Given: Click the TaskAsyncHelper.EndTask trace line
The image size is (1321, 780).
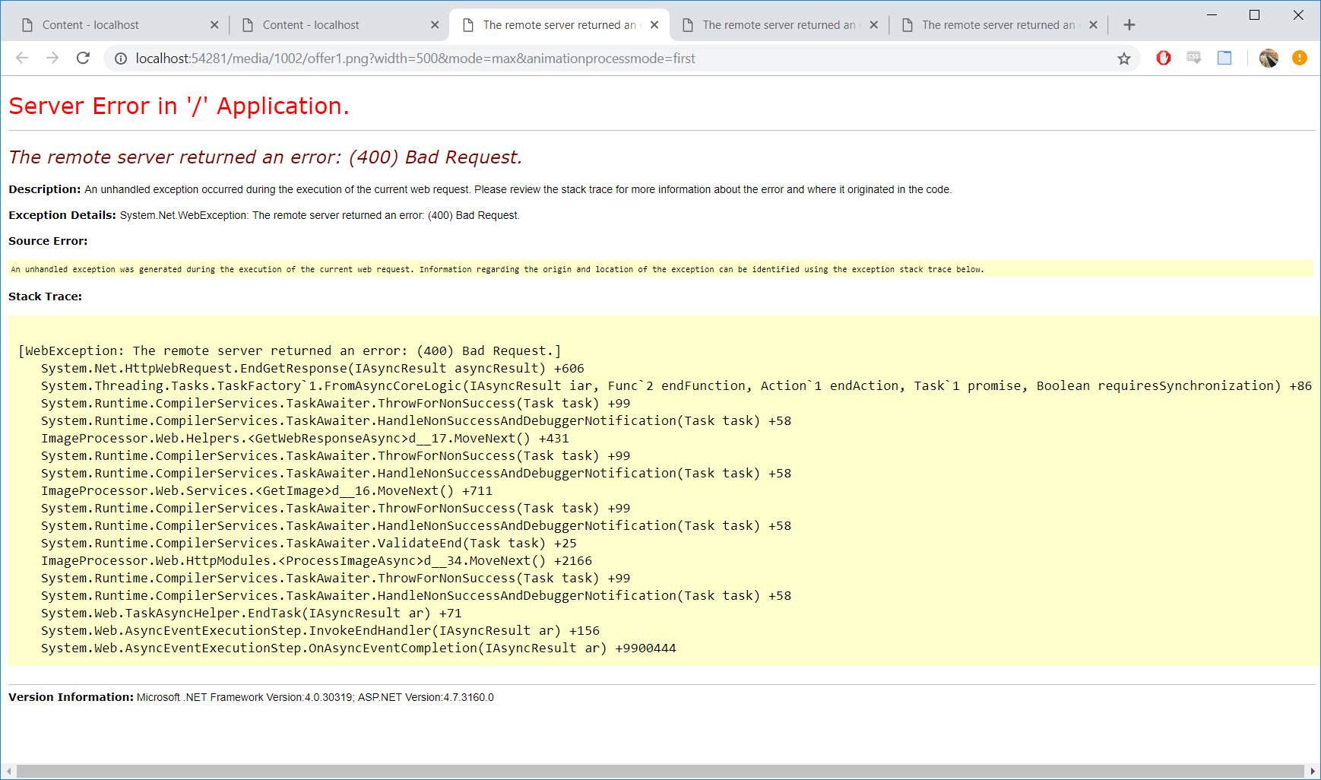Looking at the screenshot, I should [x=251, y=614].
